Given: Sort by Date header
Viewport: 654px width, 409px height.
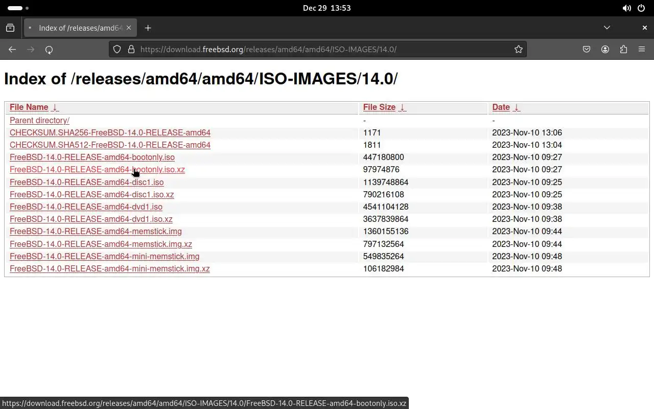Looking at the screenshot, I should (501, 107).
